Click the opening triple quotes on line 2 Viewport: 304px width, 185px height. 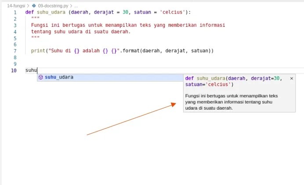(35, 19)
